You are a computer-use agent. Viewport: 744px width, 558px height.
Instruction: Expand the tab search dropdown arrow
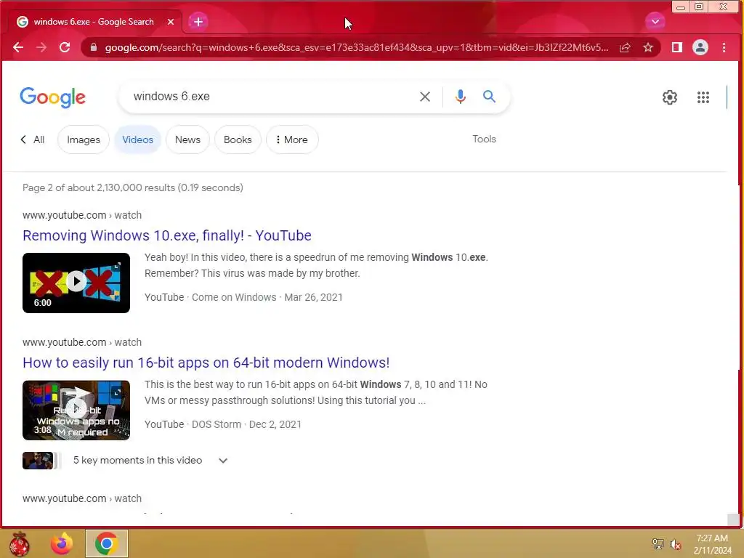coord(655,21)
